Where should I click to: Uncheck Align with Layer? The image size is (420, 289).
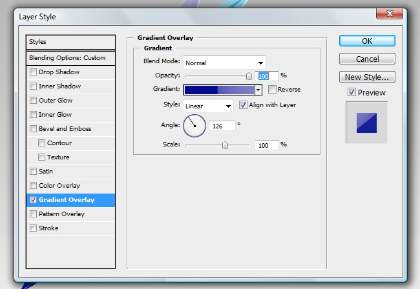(243, 105)
